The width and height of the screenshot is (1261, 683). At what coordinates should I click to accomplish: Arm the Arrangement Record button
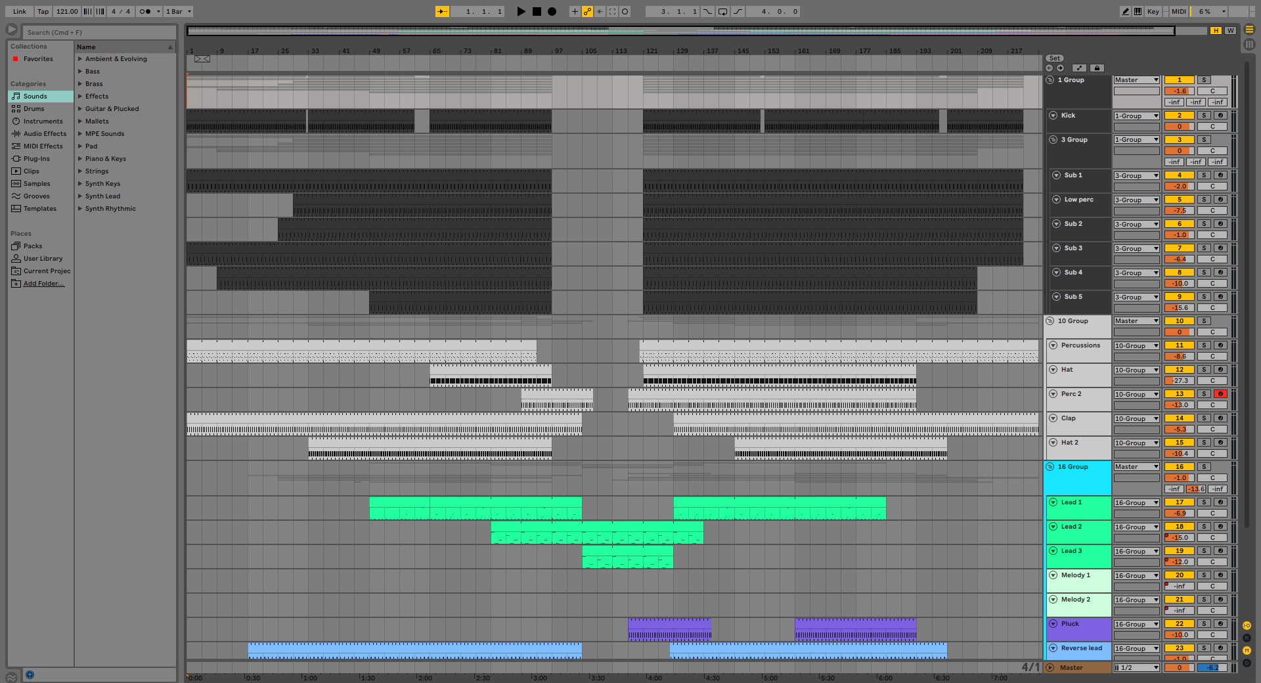point(552,11)
